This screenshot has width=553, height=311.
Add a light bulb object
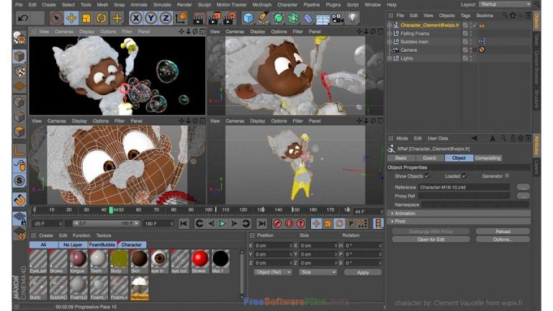tap(352, 17)
